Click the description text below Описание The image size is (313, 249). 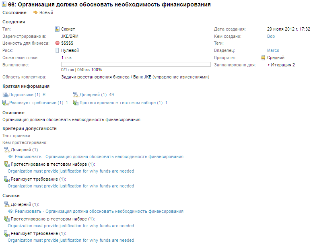72,120
